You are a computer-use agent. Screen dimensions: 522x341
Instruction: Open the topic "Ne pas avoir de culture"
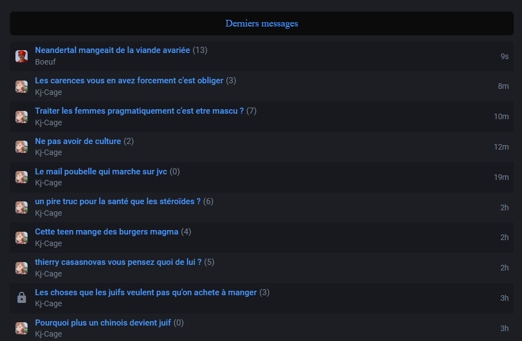click(78, 141)
